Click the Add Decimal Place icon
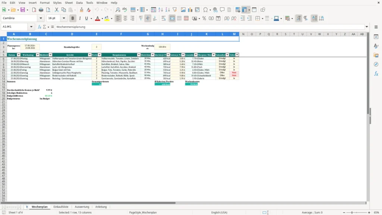 (227, 18)
